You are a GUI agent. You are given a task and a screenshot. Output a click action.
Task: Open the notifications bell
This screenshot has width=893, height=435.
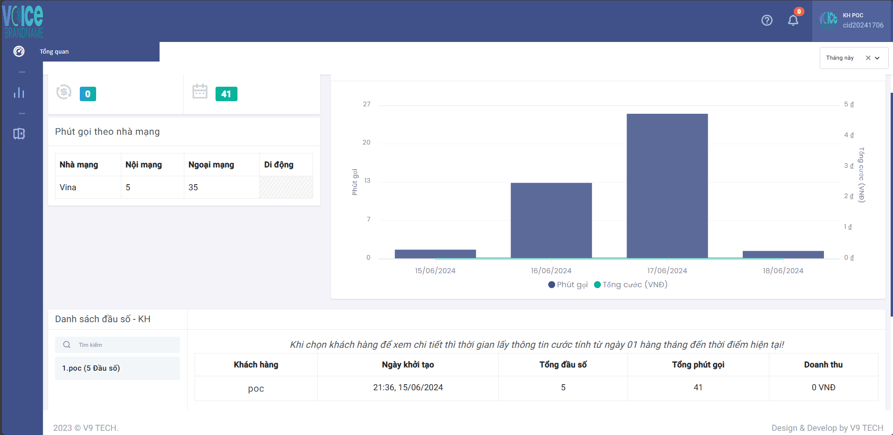click(x=793, y=21)
